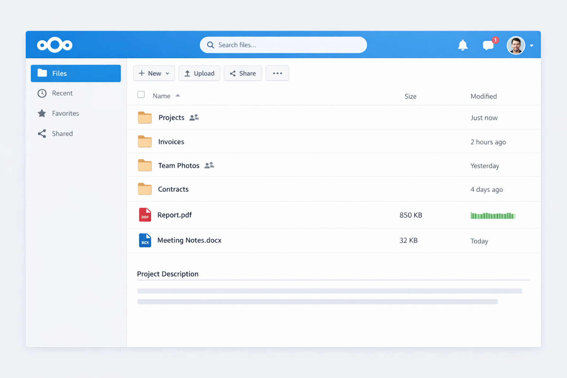567x378 pixels.
Task: Go to Favorites in the sidebar
Action: [65, 113]
